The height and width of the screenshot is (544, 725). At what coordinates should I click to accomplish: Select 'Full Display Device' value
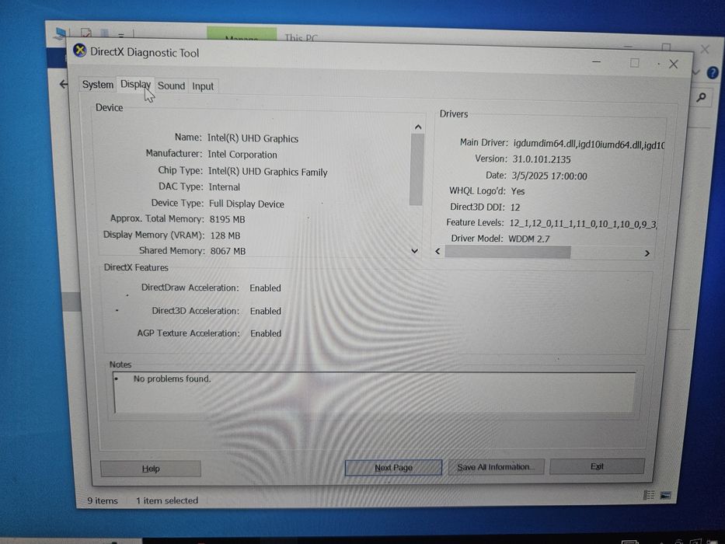[246, 204]
